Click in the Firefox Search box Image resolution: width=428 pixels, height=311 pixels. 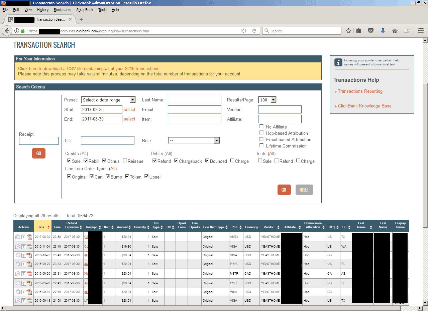click(x=302, y=31)
